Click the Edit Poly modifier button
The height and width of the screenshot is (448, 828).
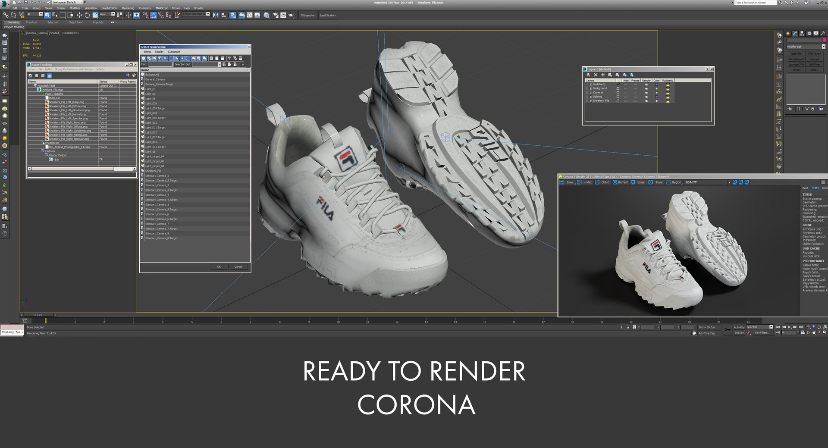pyautogui.click(x=796, y=54)
